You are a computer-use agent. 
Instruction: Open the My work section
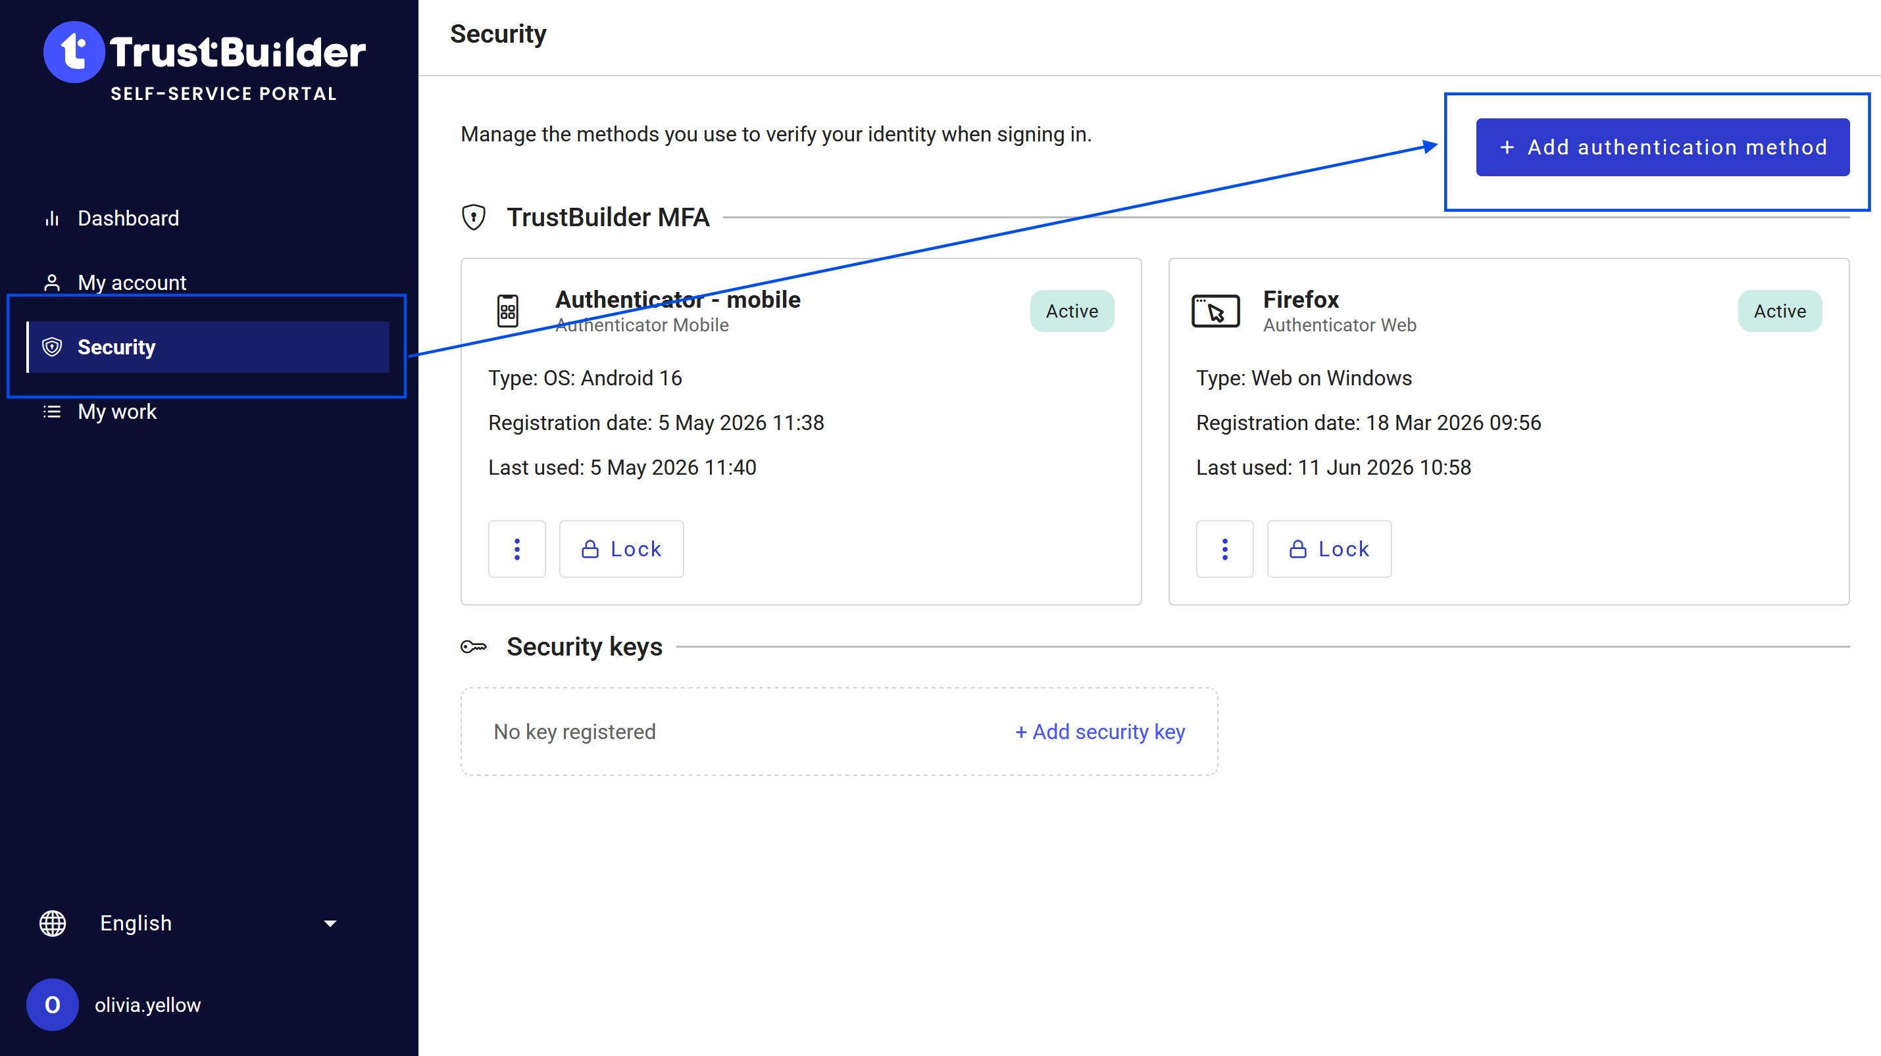pyautogui.click(x=208, y=412)
